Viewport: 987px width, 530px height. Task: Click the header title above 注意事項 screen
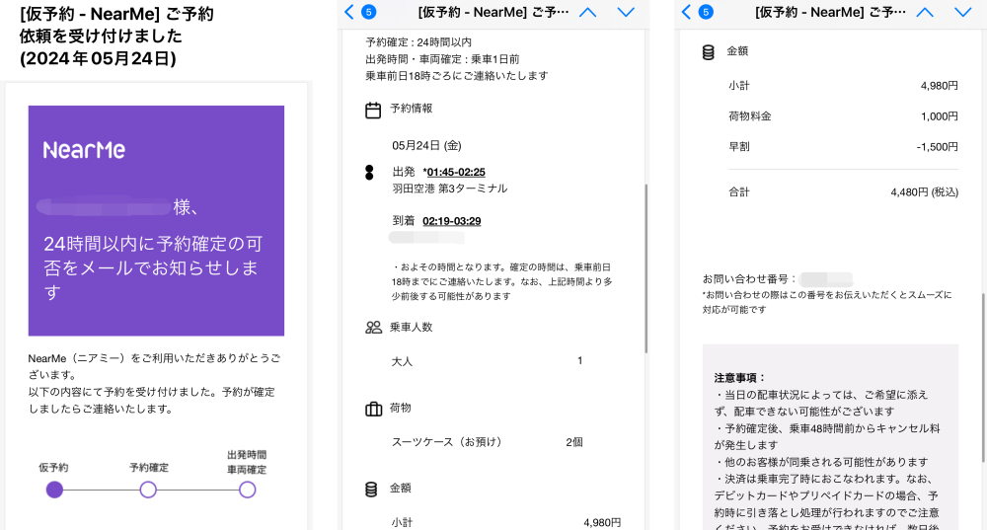830,11
